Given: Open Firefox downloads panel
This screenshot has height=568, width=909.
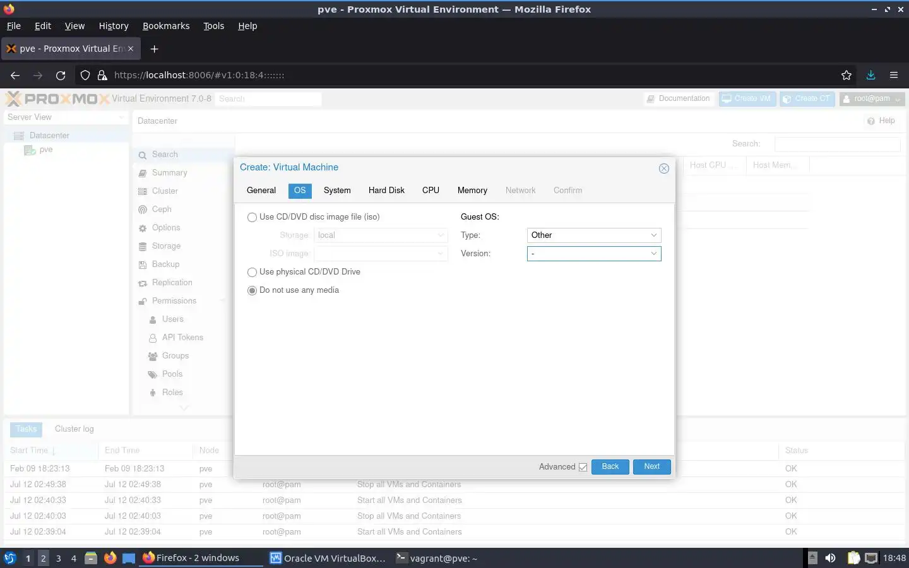Looking at the screenshot, I should [x=870, y=75].
